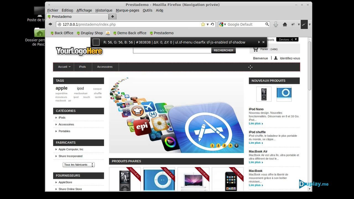Image resolution: width=354 pixels, height=199 pixels.
Task: Open the phpMyAdmin PMA bookmark icon
Action: [108, 33]
